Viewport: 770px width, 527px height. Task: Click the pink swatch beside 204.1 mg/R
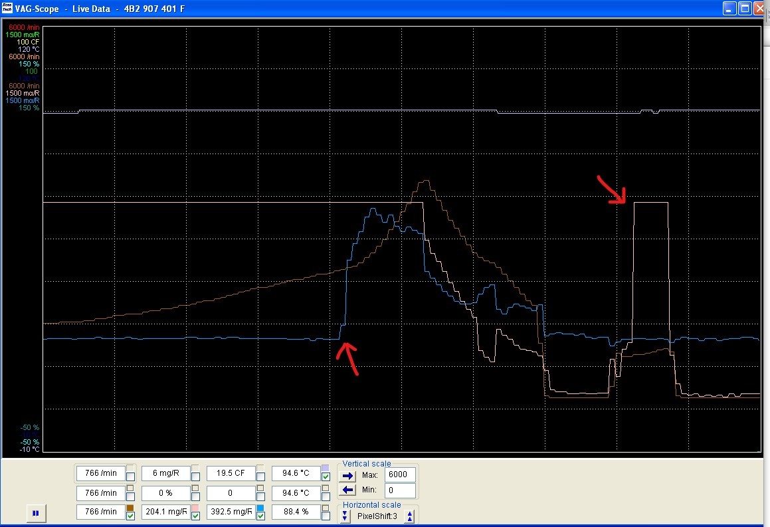pyautogui.click(x=195, y=508)
